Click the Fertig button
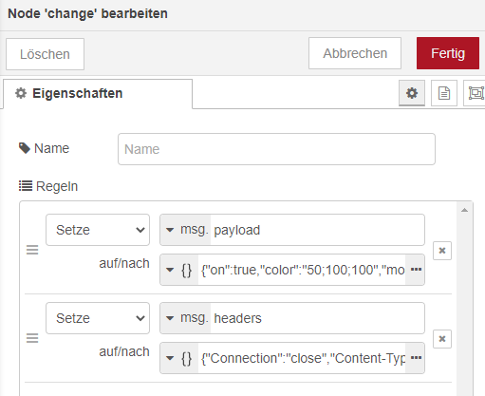This screenshot has width=485, height=396. point(448,53)
